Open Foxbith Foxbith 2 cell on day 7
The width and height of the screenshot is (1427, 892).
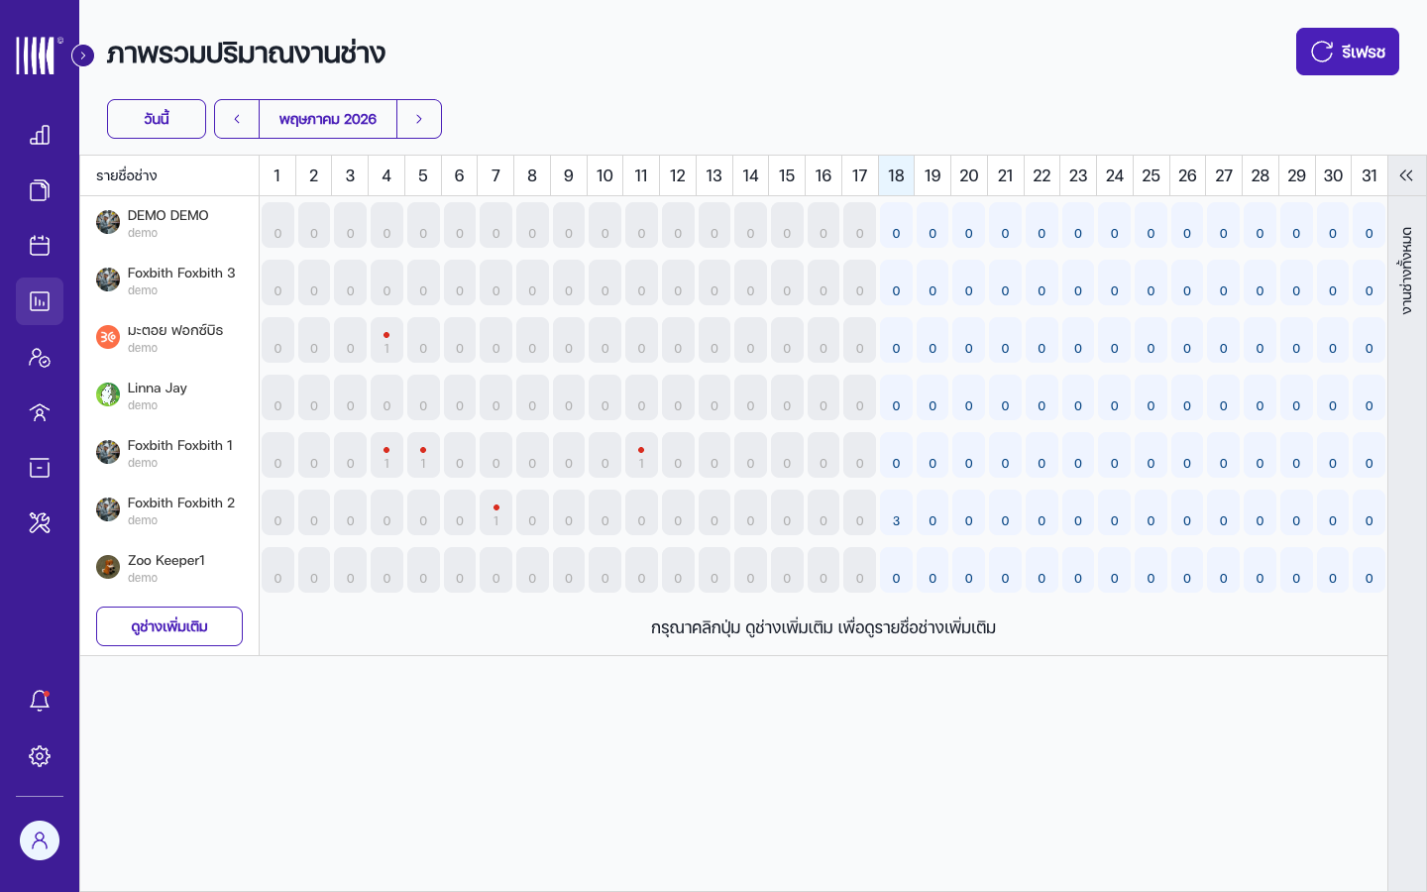(495, 511)
